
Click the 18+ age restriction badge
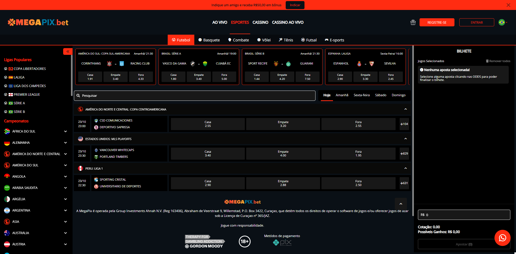click(245, 241)
